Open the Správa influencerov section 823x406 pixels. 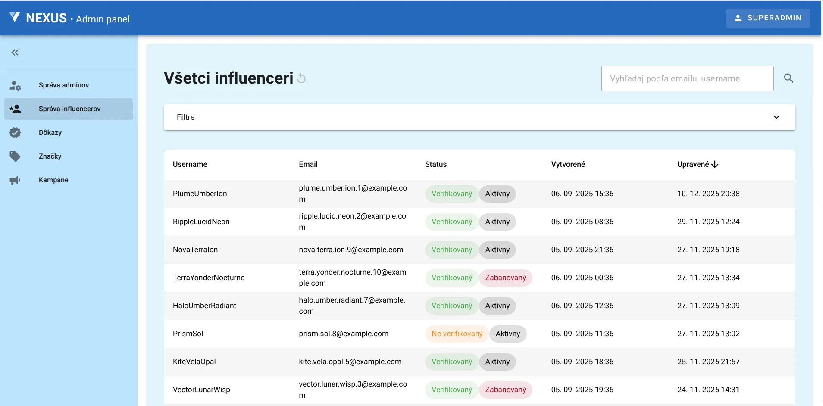[69, 109]
